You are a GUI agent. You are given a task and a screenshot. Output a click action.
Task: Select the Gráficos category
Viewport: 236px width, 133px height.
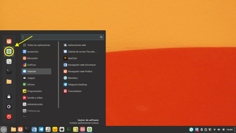tap(36, 65)
